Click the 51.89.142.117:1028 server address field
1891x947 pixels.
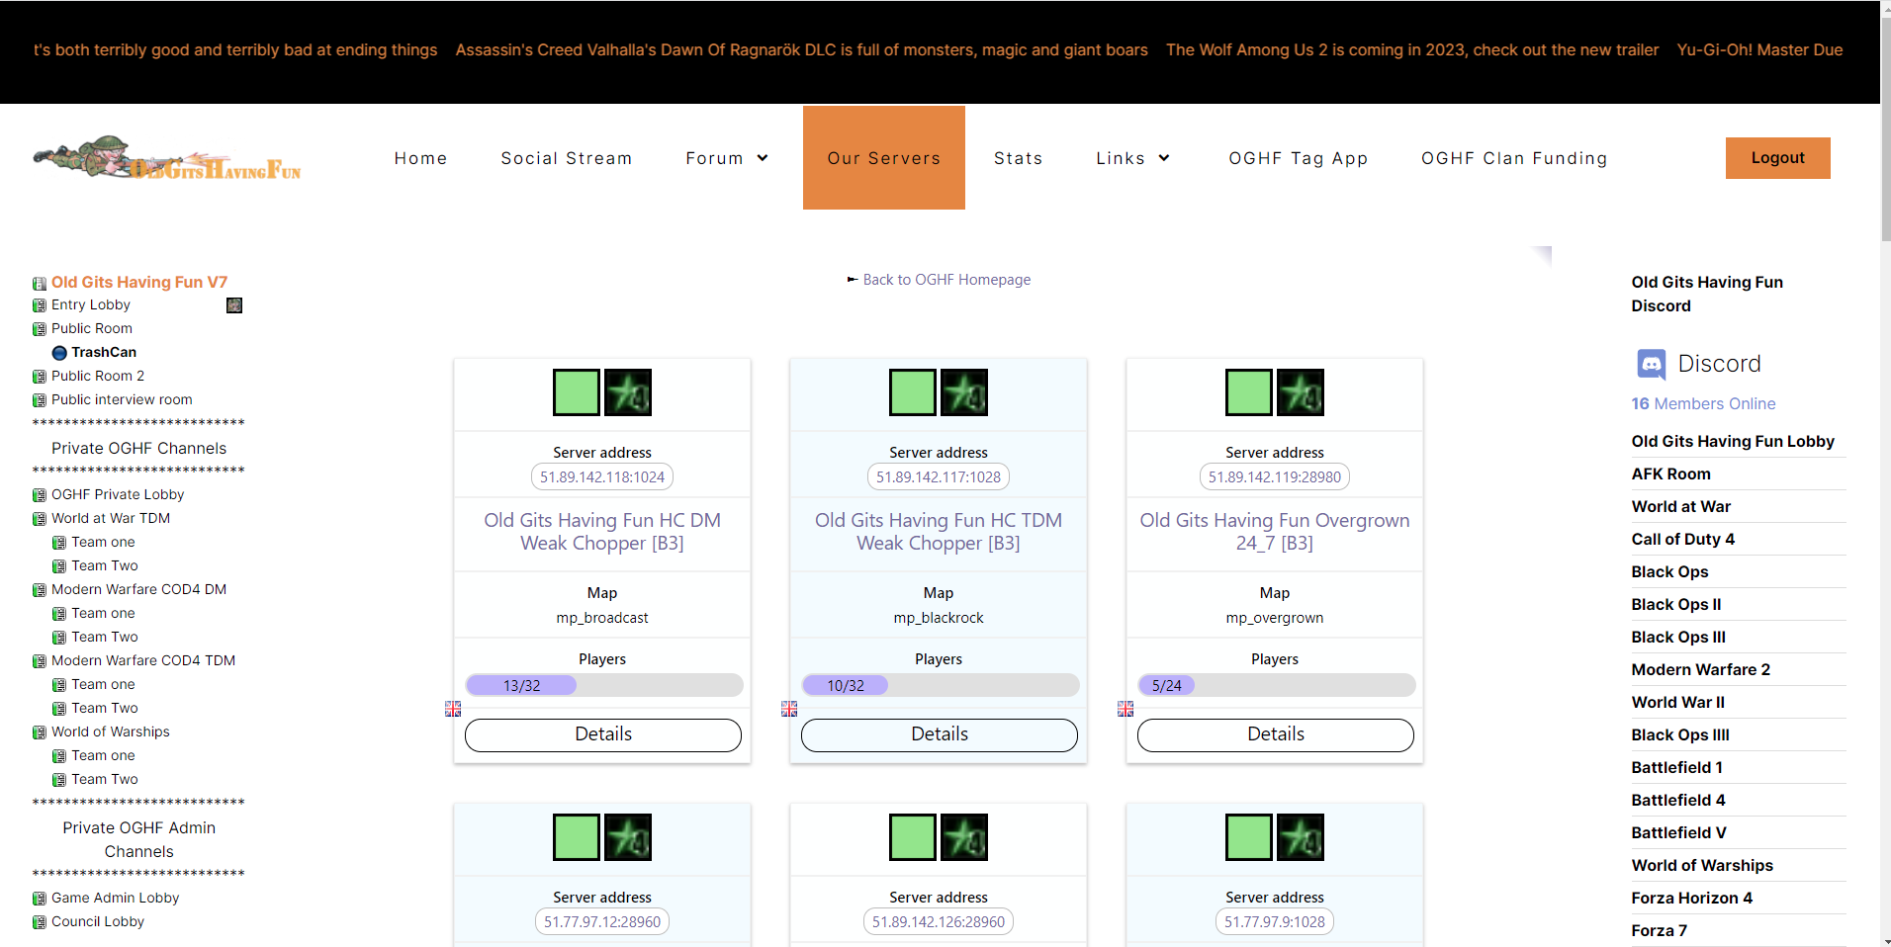(x=938, y=477)
